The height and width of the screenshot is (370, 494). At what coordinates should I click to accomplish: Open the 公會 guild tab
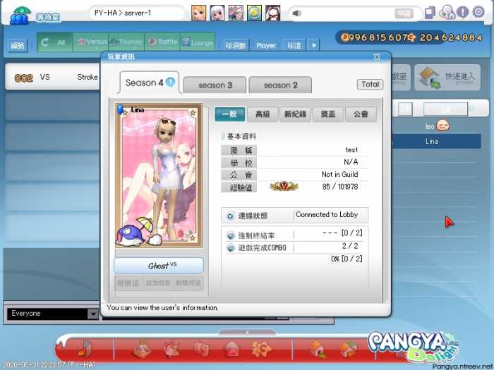(361, 114)
